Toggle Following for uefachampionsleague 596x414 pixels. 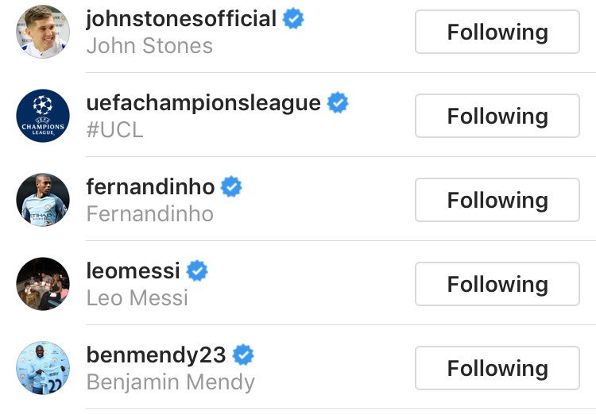497,117
